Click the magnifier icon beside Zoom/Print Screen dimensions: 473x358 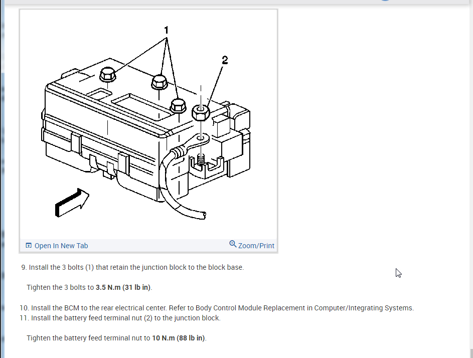233,244
